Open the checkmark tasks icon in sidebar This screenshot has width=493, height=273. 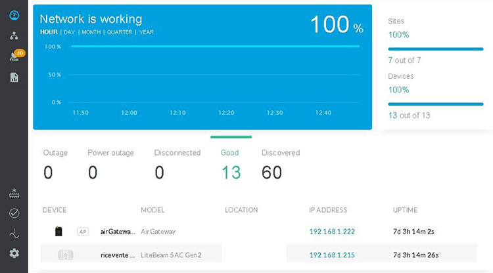(14, 213)
